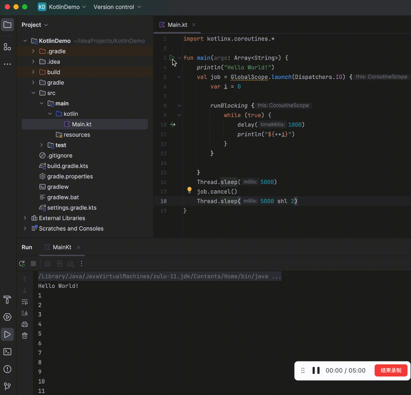Image resolution: width=411 pixels, height=395 pixels.
Task: Click the job.cancel() call on line 17
Action: [x=217, y=192]
